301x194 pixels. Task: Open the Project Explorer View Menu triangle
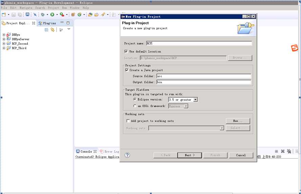(x=69, y=29)
